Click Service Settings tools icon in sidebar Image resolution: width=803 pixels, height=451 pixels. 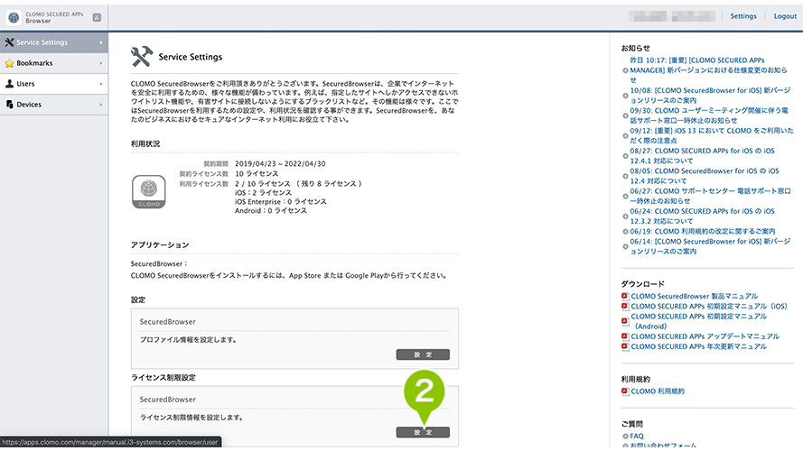point(9,42)
